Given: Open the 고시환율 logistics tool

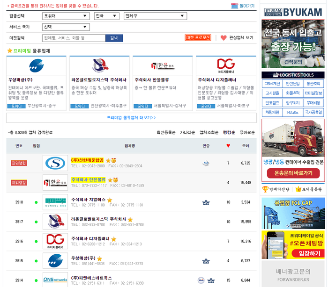Looking at the screenshot, I should click(272, 93).
